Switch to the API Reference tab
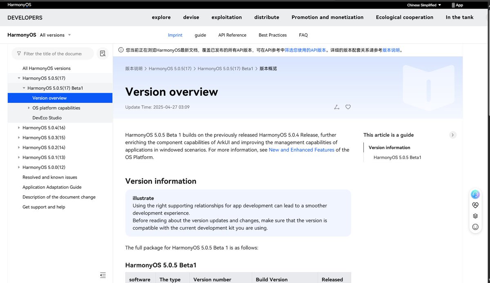The width and height of the screenshot is (490, 283). coord(232,35)
